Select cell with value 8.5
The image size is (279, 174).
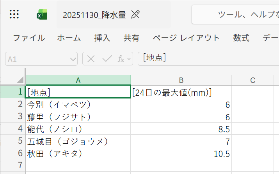pyautogui.click(x=181, y=128)
